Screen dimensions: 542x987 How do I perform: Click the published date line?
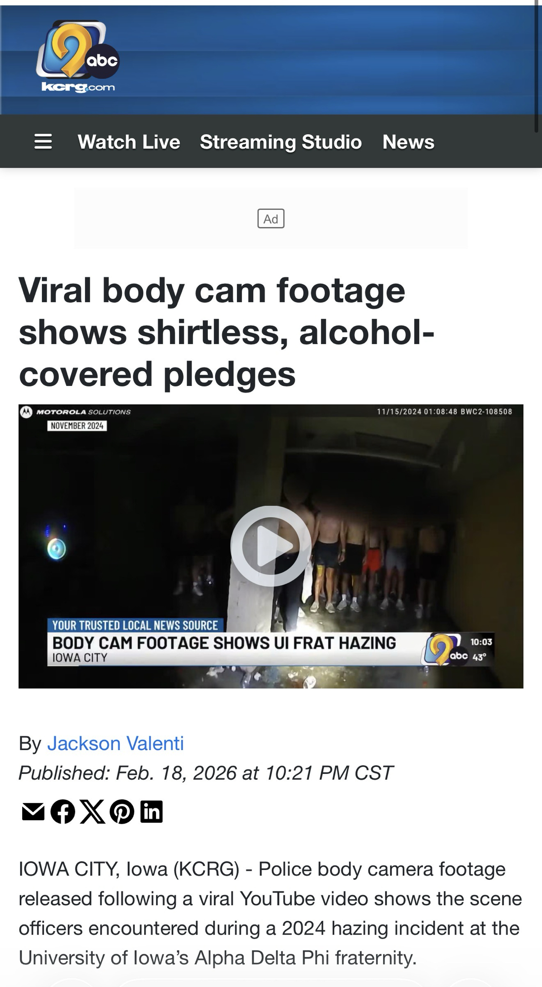click(x=206, y=773)
